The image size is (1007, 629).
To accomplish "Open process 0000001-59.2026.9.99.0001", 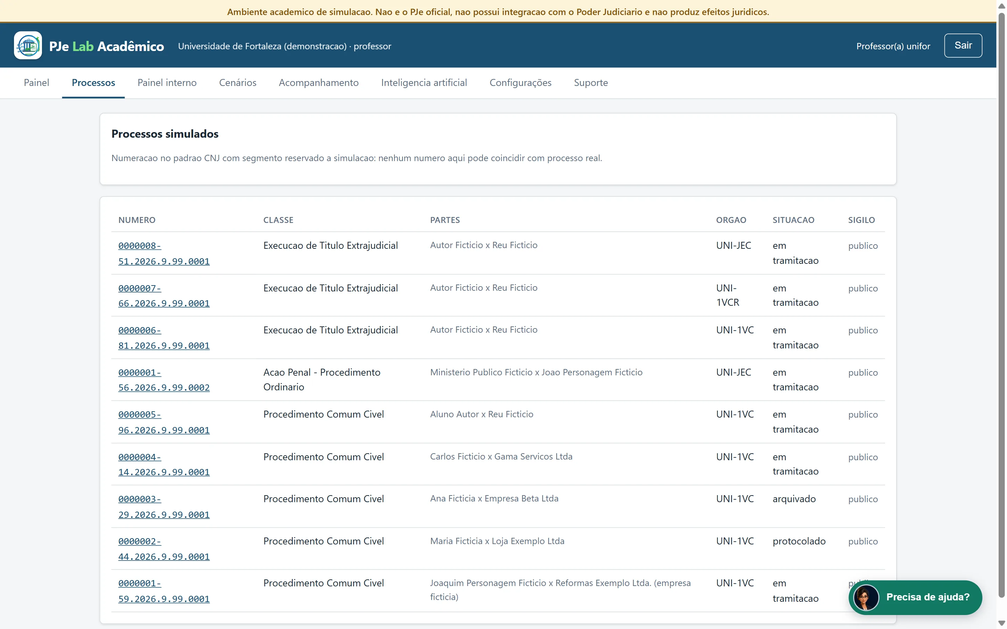I will [x=164, y=591].
